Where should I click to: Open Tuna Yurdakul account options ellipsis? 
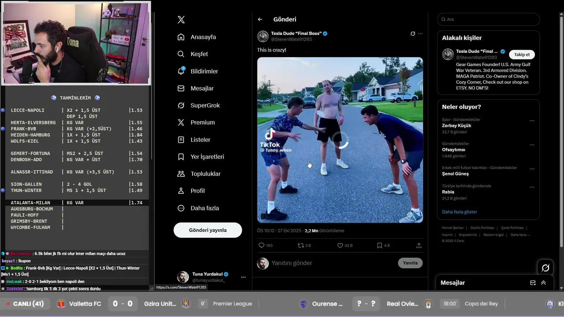[243, 277]
